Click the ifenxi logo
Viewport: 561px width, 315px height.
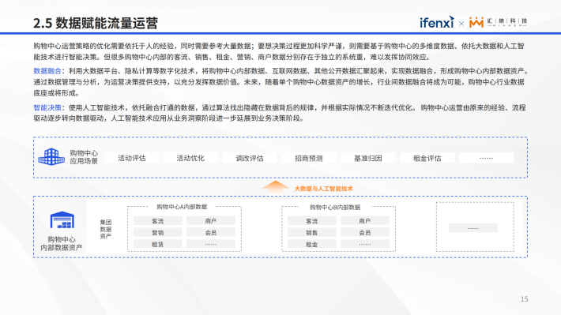(437, 22)
